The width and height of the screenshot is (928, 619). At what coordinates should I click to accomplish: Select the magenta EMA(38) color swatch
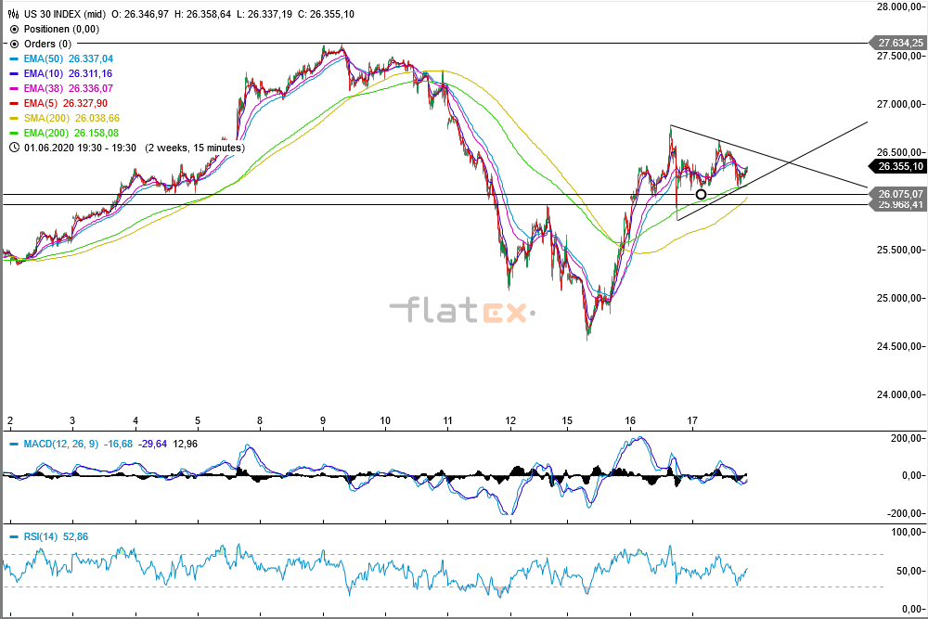[x=13, y=88]
